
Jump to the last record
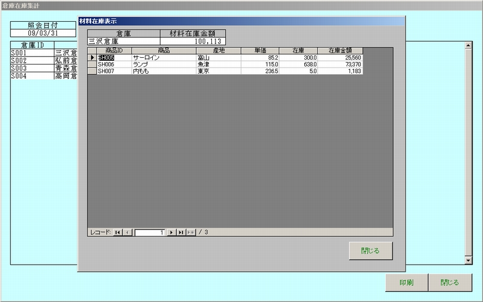pos(181,232)
